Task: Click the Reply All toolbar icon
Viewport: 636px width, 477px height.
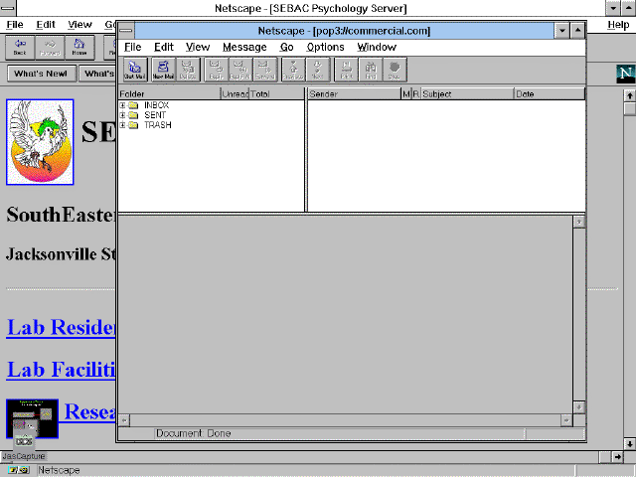Action: (240, 70)
